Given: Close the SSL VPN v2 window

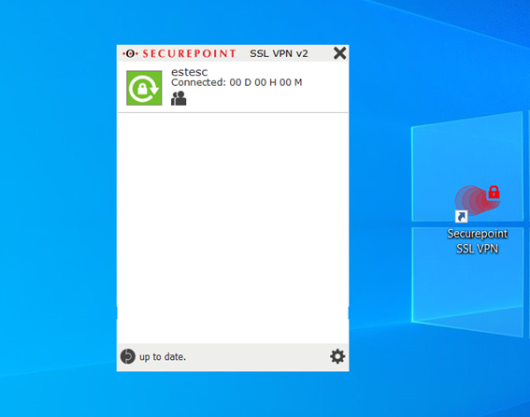Looking at the screenshot, I should pos(339,53).
